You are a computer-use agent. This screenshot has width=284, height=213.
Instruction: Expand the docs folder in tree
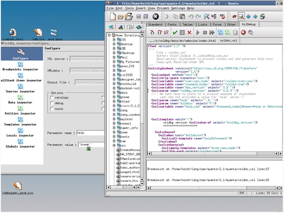[x=114, y=92]
